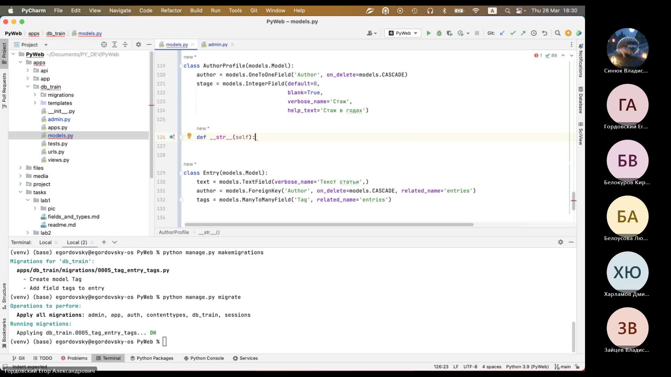Select opened file target icon in Project panel
671x377 pixels.
click(x=104, y=45)
